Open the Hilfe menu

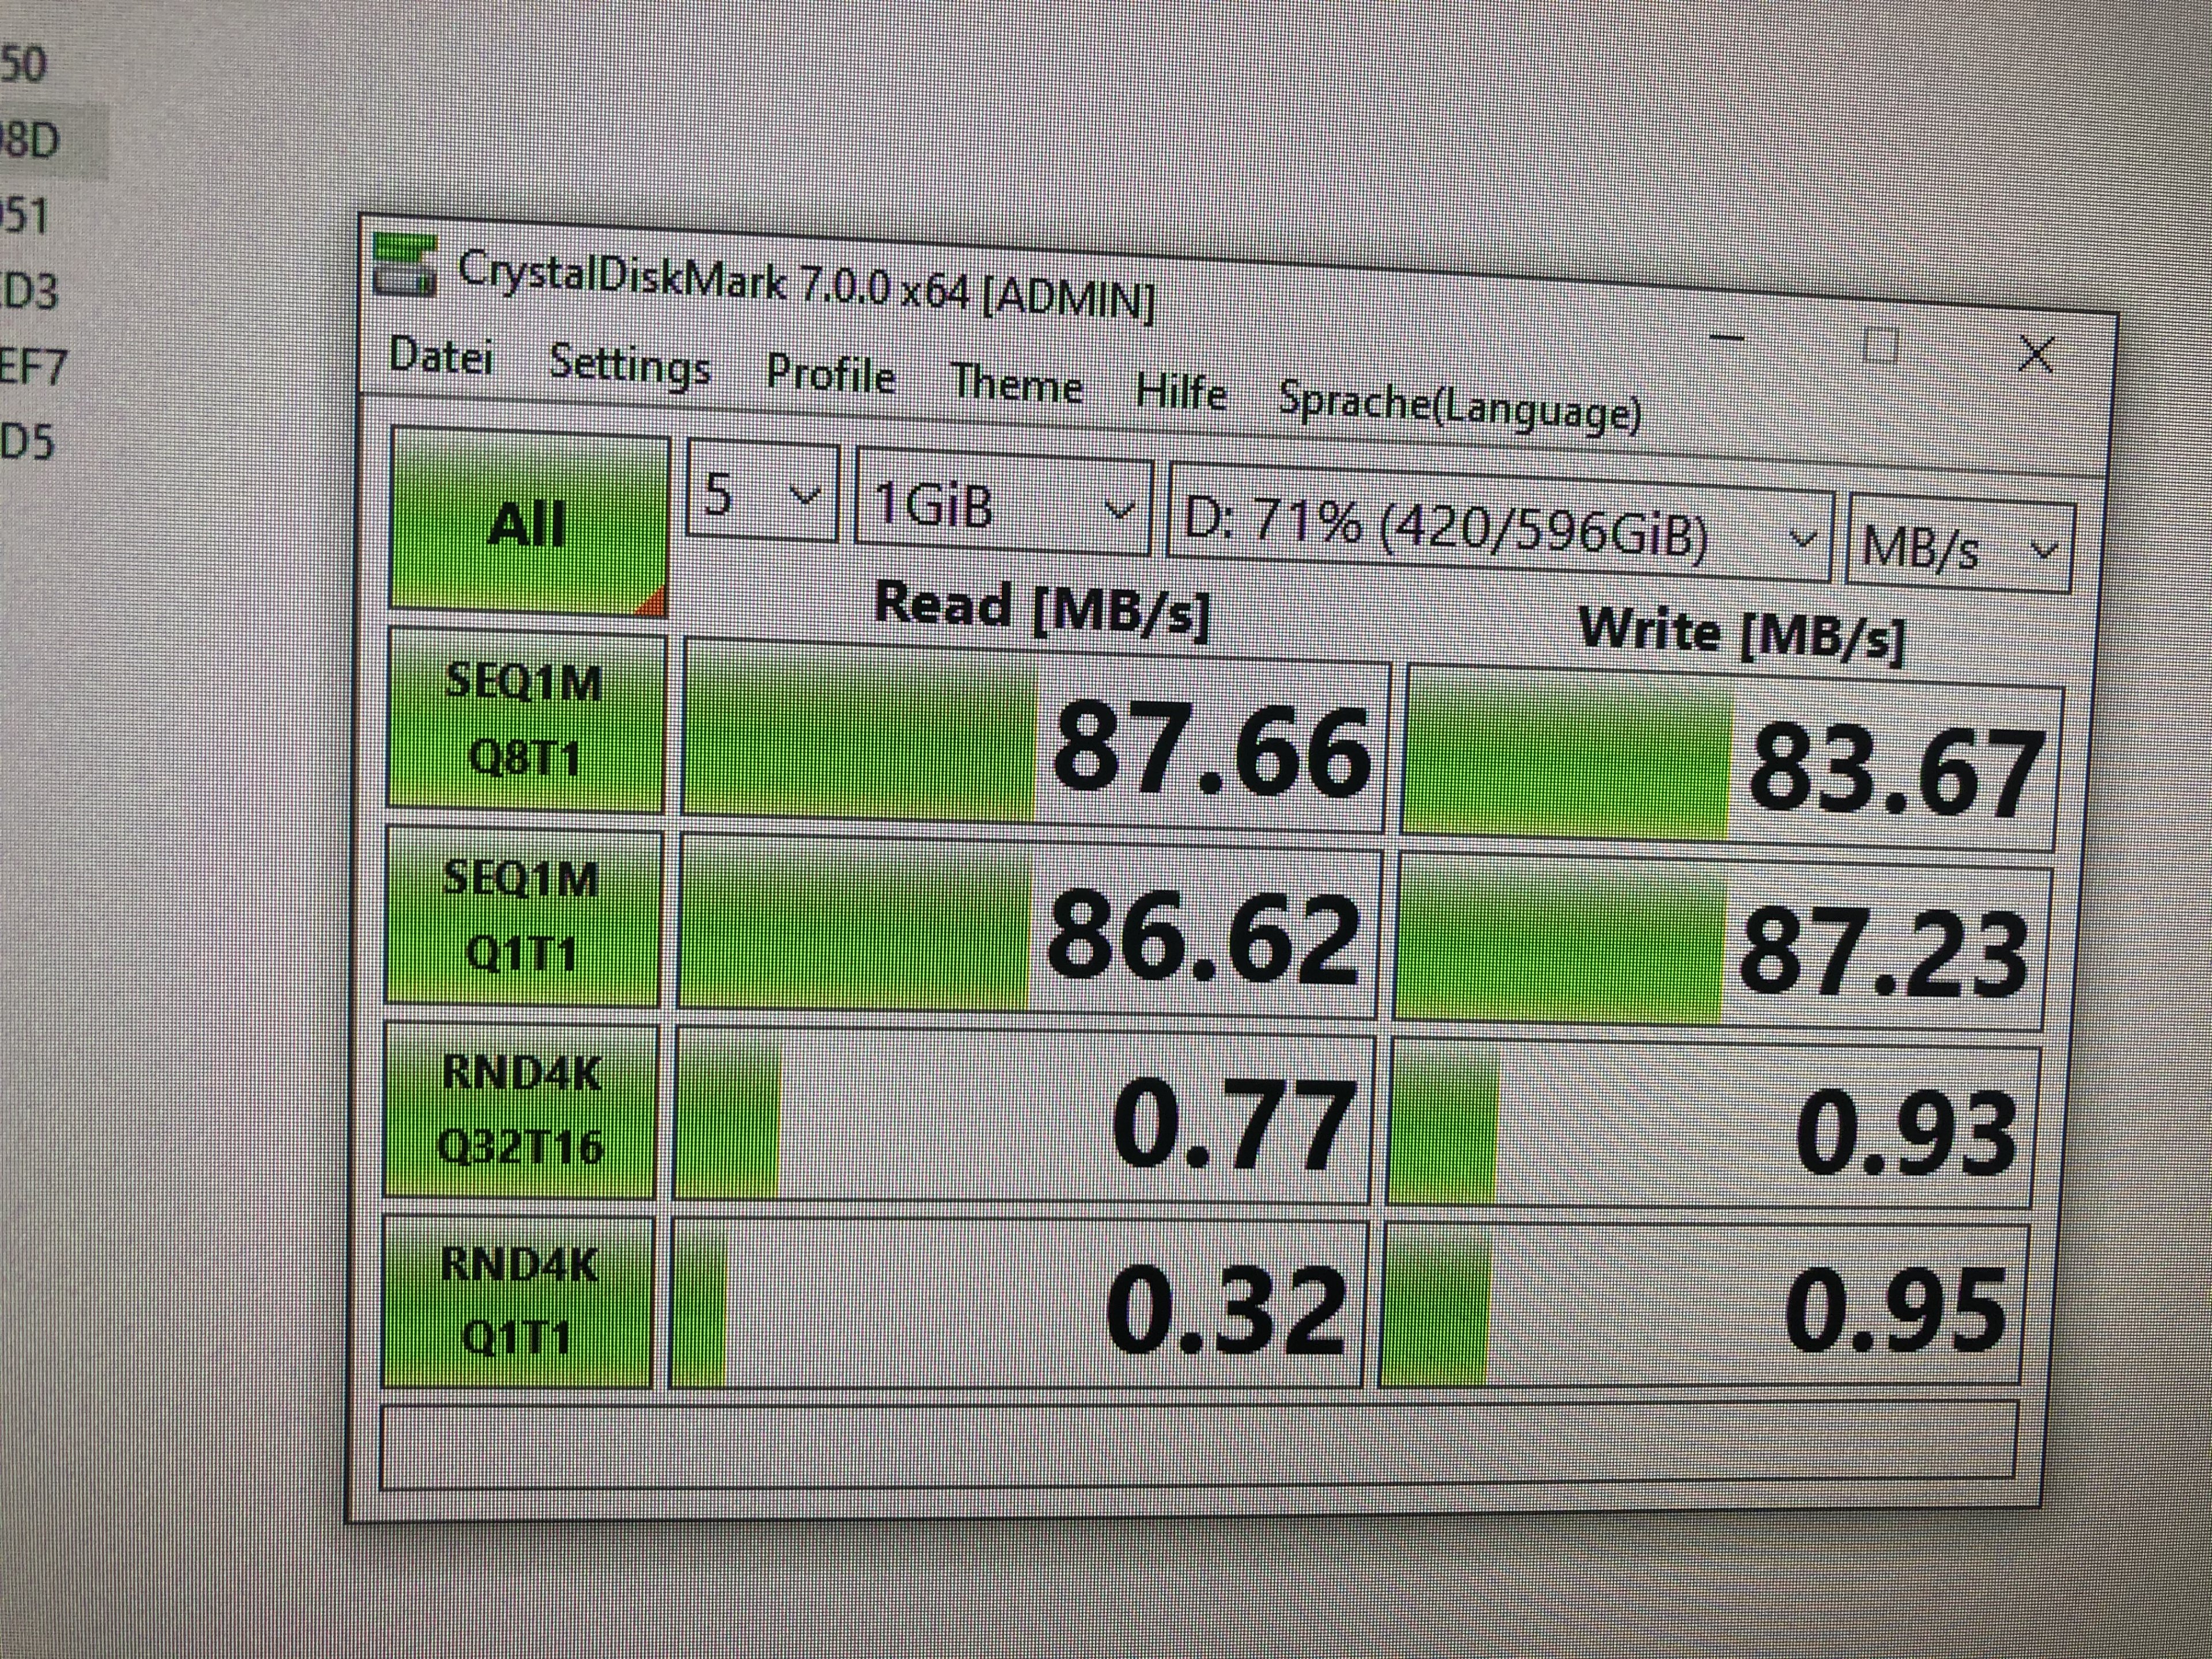click(x=1181, y=392)
